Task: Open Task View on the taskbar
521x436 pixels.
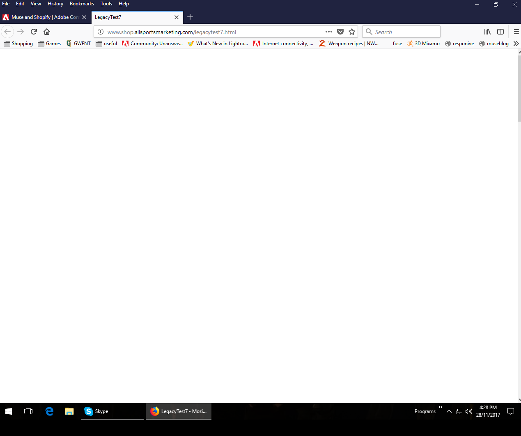Action: 28,411
